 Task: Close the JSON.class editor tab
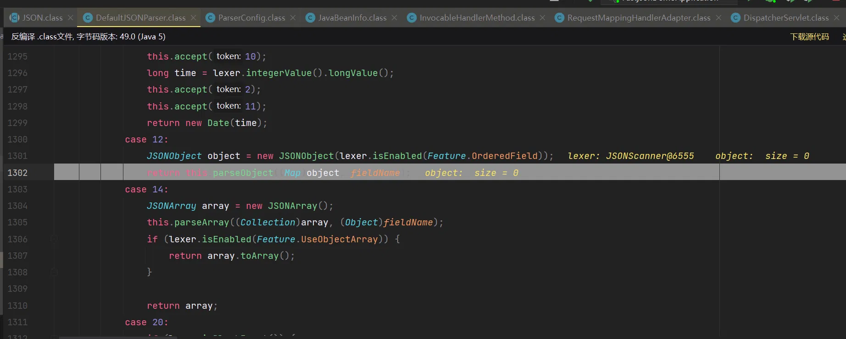(70, 18)
